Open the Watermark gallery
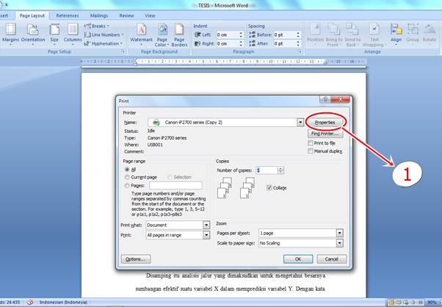 tap(141, 35)
